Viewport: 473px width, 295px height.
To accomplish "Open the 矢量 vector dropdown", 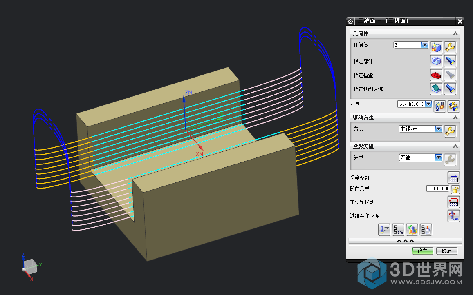I will (439, 157).
